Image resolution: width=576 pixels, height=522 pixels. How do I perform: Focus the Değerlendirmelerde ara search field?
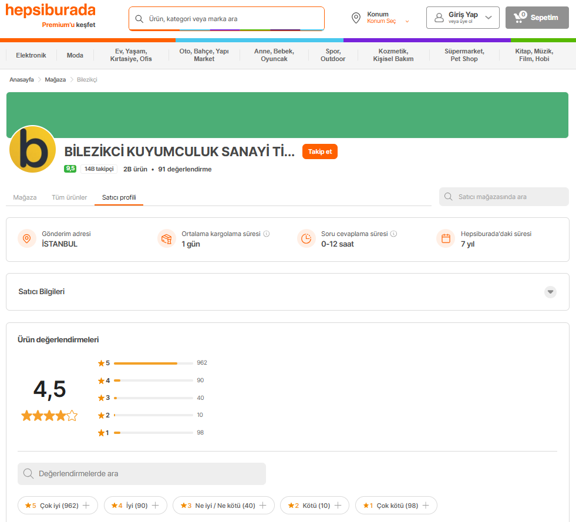pyautogui.click(x=142, y=473)
